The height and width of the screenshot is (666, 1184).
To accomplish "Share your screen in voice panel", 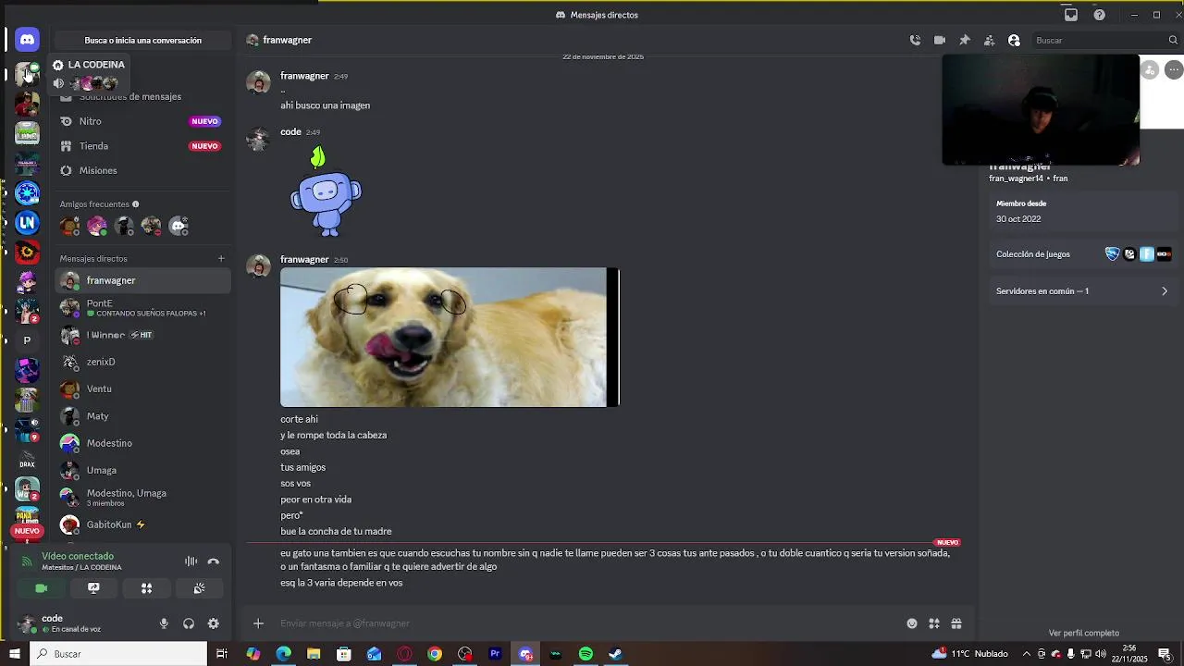I will (x=93, y=588).
